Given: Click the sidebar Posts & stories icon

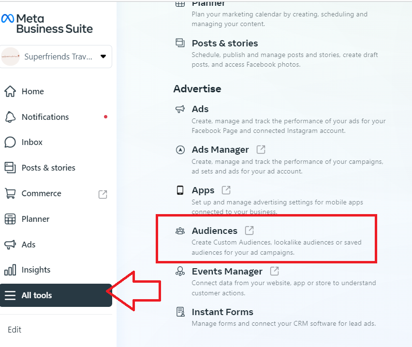Looking at the screenshot, I should point(10,168).
